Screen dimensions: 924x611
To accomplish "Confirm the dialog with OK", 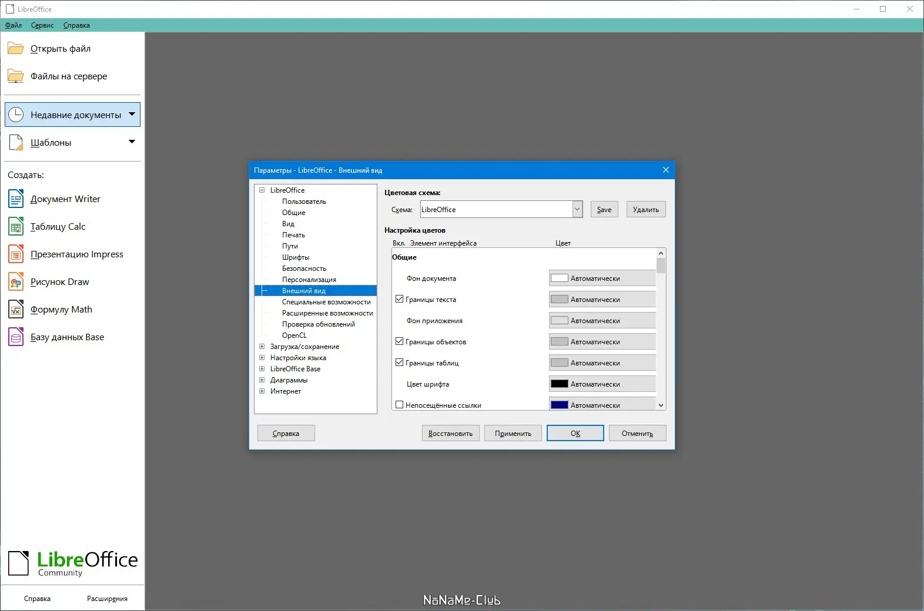I will [575, 433].
